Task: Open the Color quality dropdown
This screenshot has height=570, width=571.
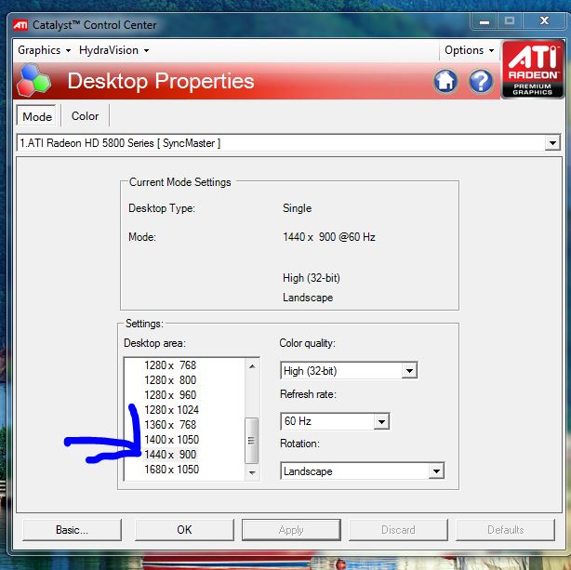Action: (x=409, y=371)
